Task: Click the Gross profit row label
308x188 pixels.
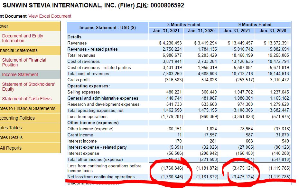Action: tap(79, 80)
